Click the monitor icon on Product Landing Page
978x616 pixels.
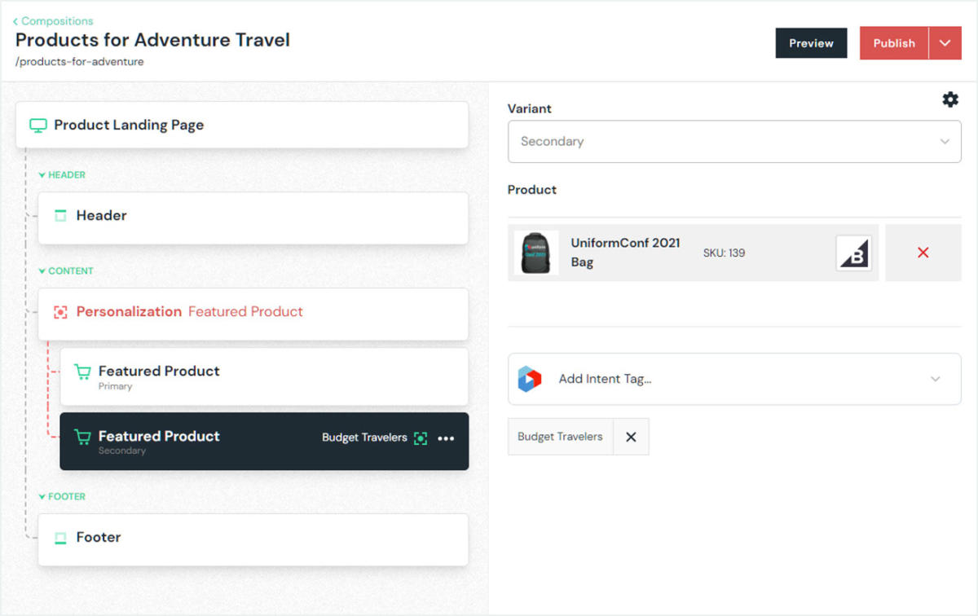(x=37, y=125)
